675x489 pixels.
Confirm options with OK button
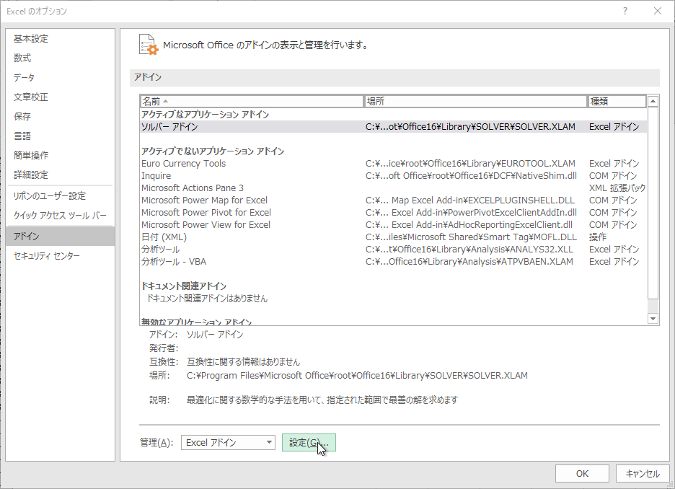pyautogui.click(x=582, y=474)
